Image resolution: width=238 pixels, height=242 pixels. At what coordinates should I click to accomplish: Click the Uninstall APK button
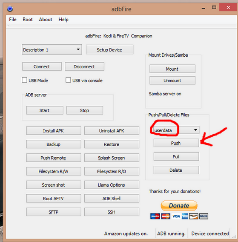coord(112,130)
